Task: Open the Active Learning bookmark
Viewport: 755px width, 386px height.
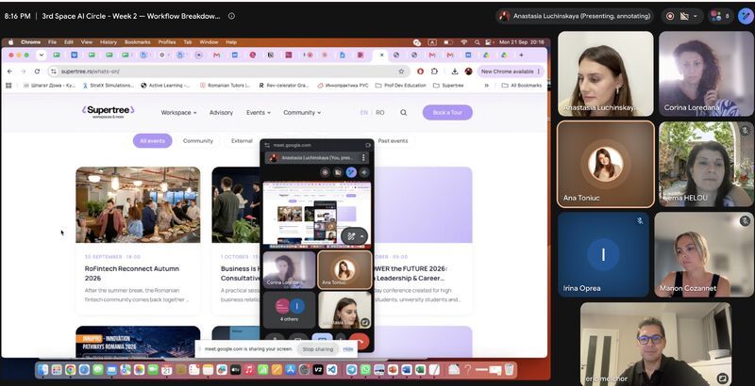Action: [165, 86]
